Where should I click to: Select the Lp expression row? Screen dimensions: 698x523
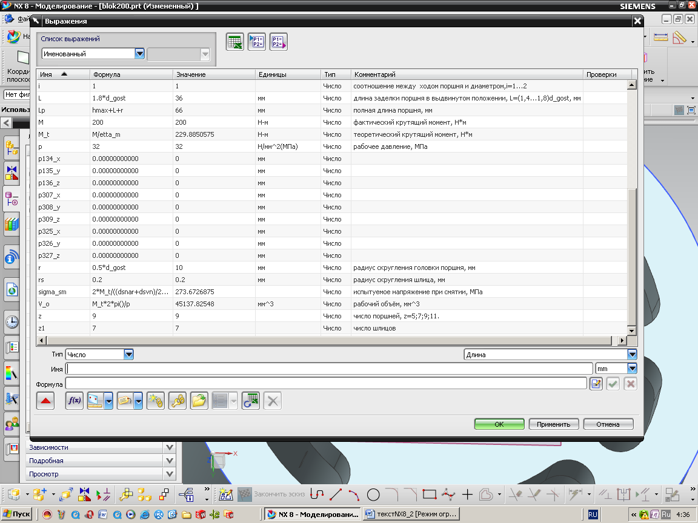coord(332,110)
